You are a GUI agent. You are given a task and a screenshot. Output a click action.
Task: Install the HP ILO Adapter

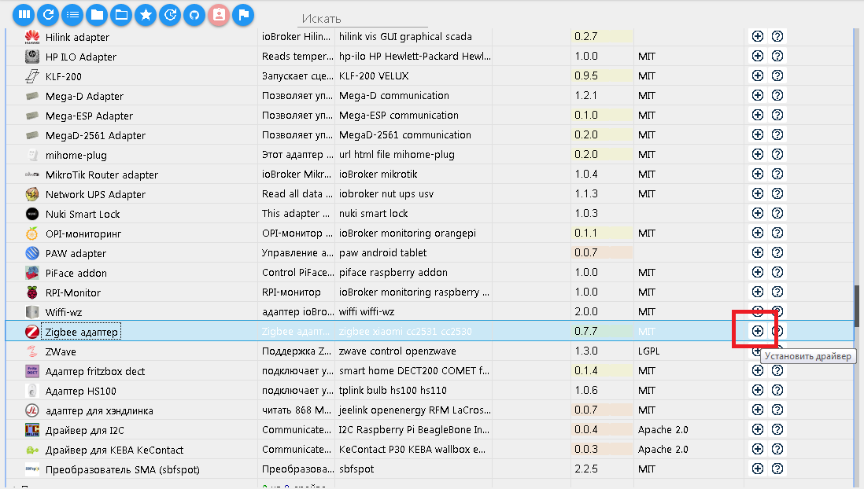point(758,56)
